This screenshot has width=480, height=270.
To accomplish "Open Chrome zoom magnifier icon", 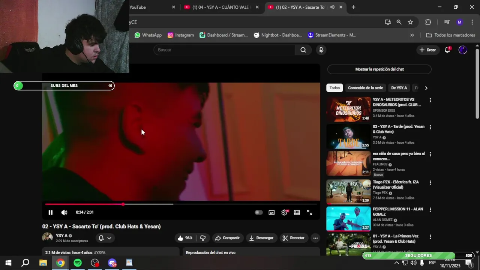I will (x=399, y=22).
